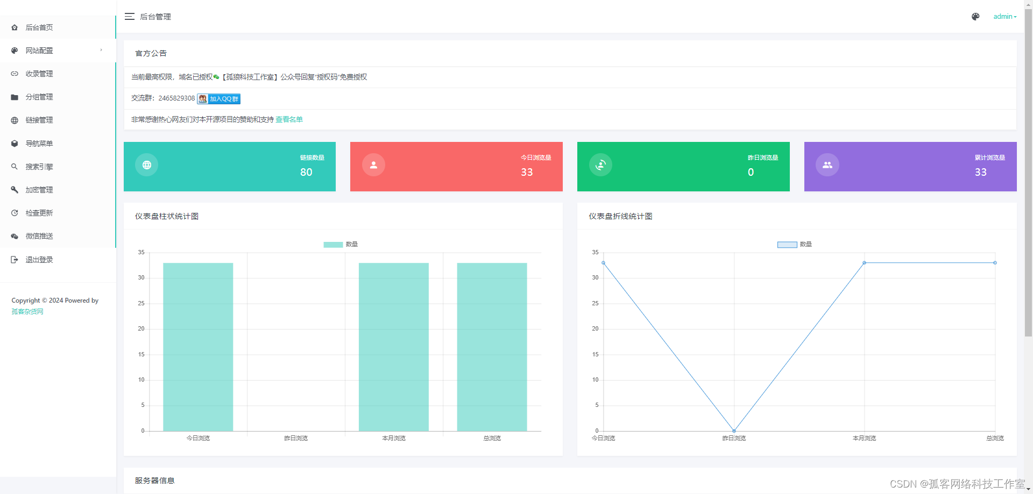Click the circular icon on 昨日浏览量 card
Viewport: 1033px width, 494px height.
click(x=600, y=165)
